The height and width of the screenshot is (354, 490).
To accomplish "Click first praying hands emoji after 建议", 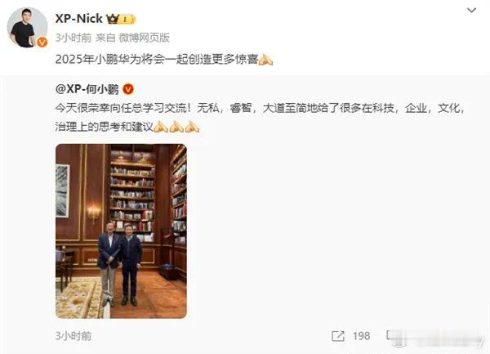I will pyautogui.click(x=161, y=127).
